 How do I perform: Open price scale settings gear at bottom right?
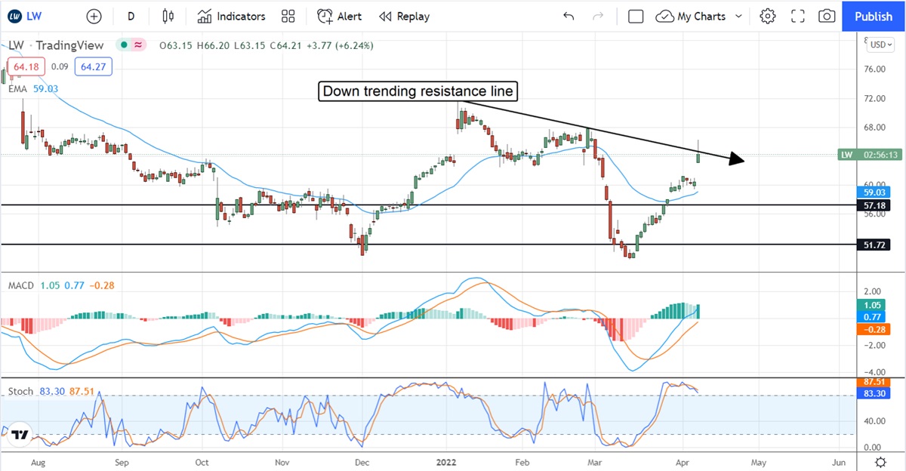(880, 461)
